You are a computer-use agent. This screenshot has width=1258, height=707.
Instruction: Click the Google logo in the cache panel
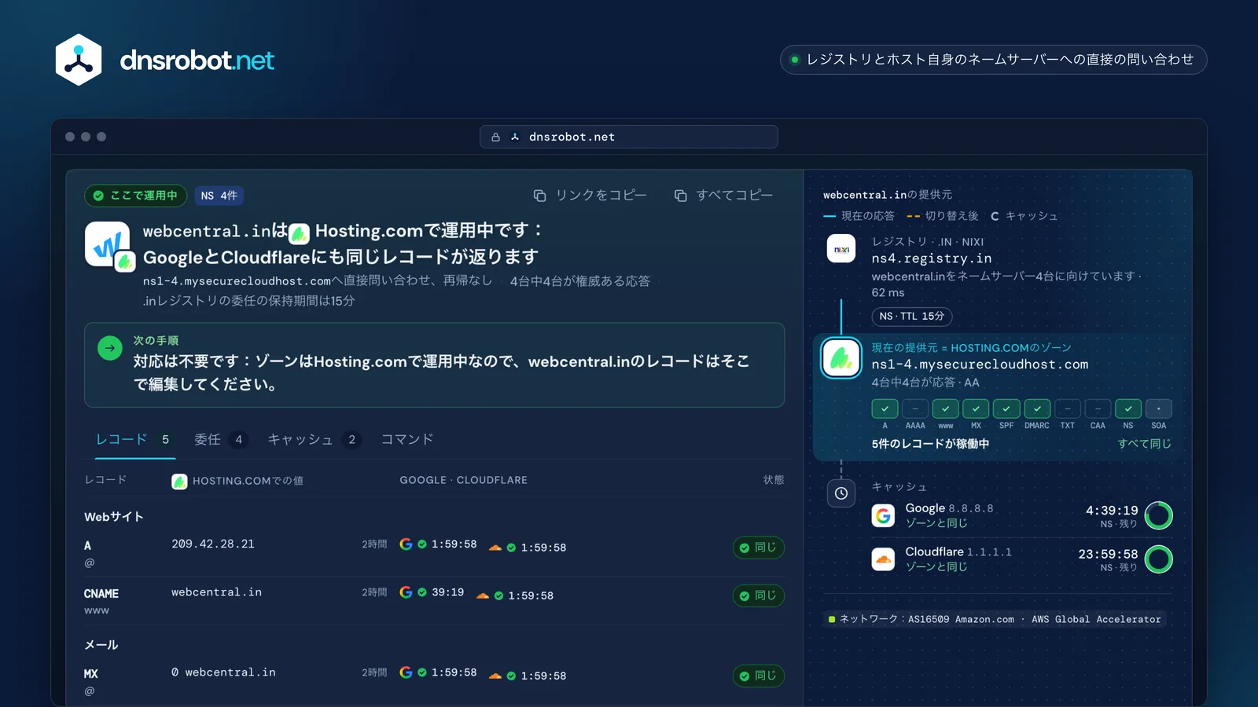883,515
